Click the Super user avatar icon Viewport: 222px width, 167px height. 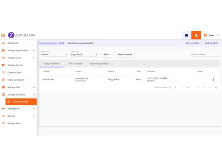pyautogui.click(x=205, y=35)
